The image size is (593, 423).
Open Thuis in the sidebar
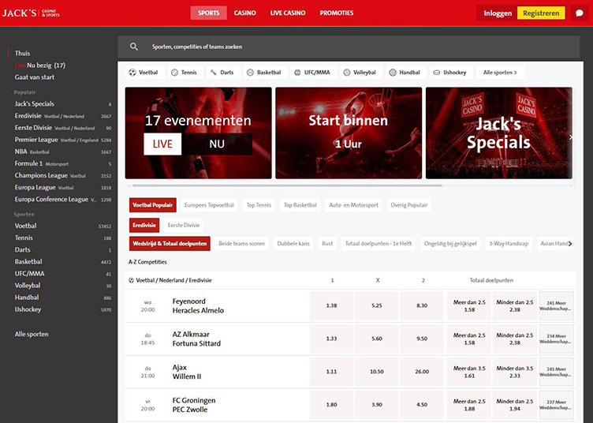click(x=22, y=54)
